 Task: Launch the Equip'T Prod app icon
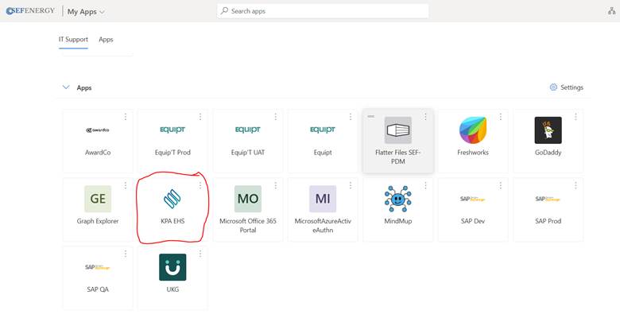point(172,130)
